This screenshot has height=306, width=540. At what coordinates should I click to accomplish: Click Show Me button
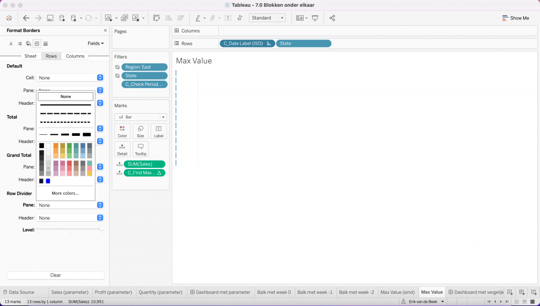click(x=515, y=18)
